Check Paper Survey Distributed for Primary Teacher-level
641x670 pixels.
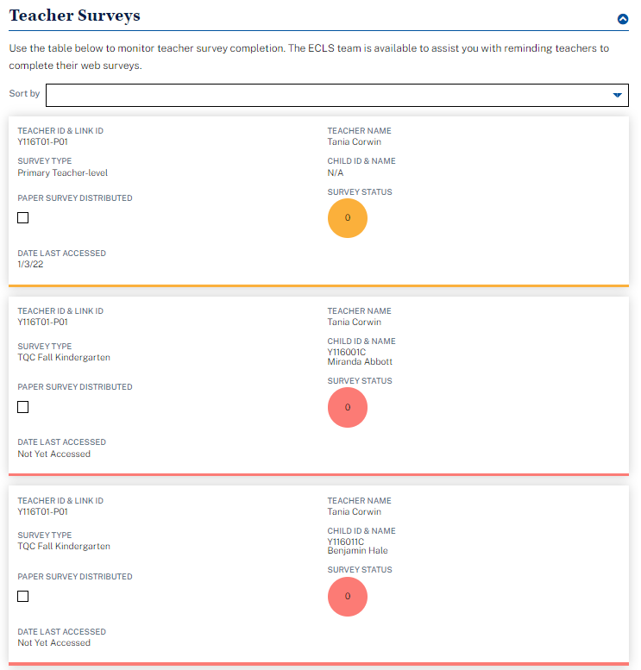pyautogui.click(x=23, y=217)
